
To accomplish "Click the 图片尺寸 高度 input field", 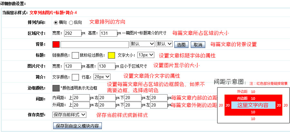I will point(106,66).
